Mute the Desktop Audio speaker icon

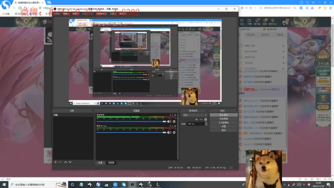pos(169,122)
